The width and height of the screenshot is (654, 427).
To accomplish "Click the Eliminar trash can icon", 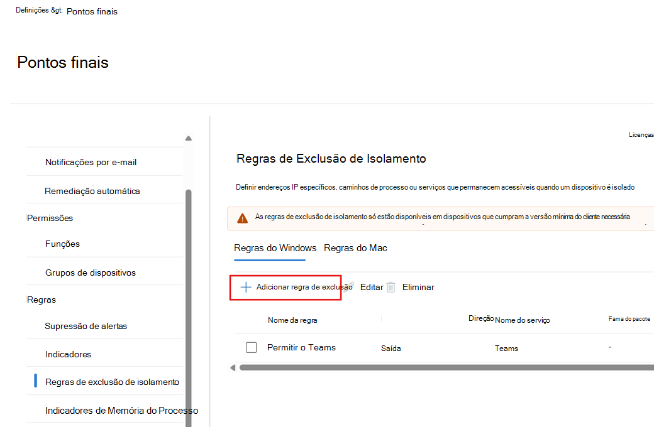I will pyautogui.click(x=391, y=286).
